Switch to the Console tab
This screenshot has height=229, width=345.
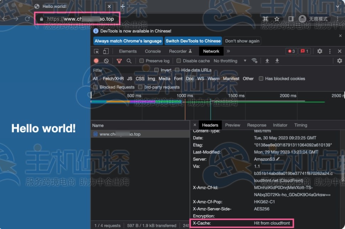tap(153, 51)
